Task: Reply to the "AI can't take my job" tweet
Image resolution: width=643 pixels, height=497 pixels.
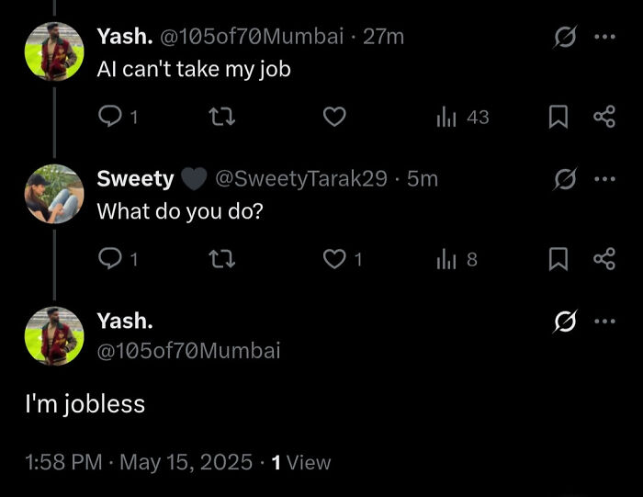Action: click(x=109, y=117)
